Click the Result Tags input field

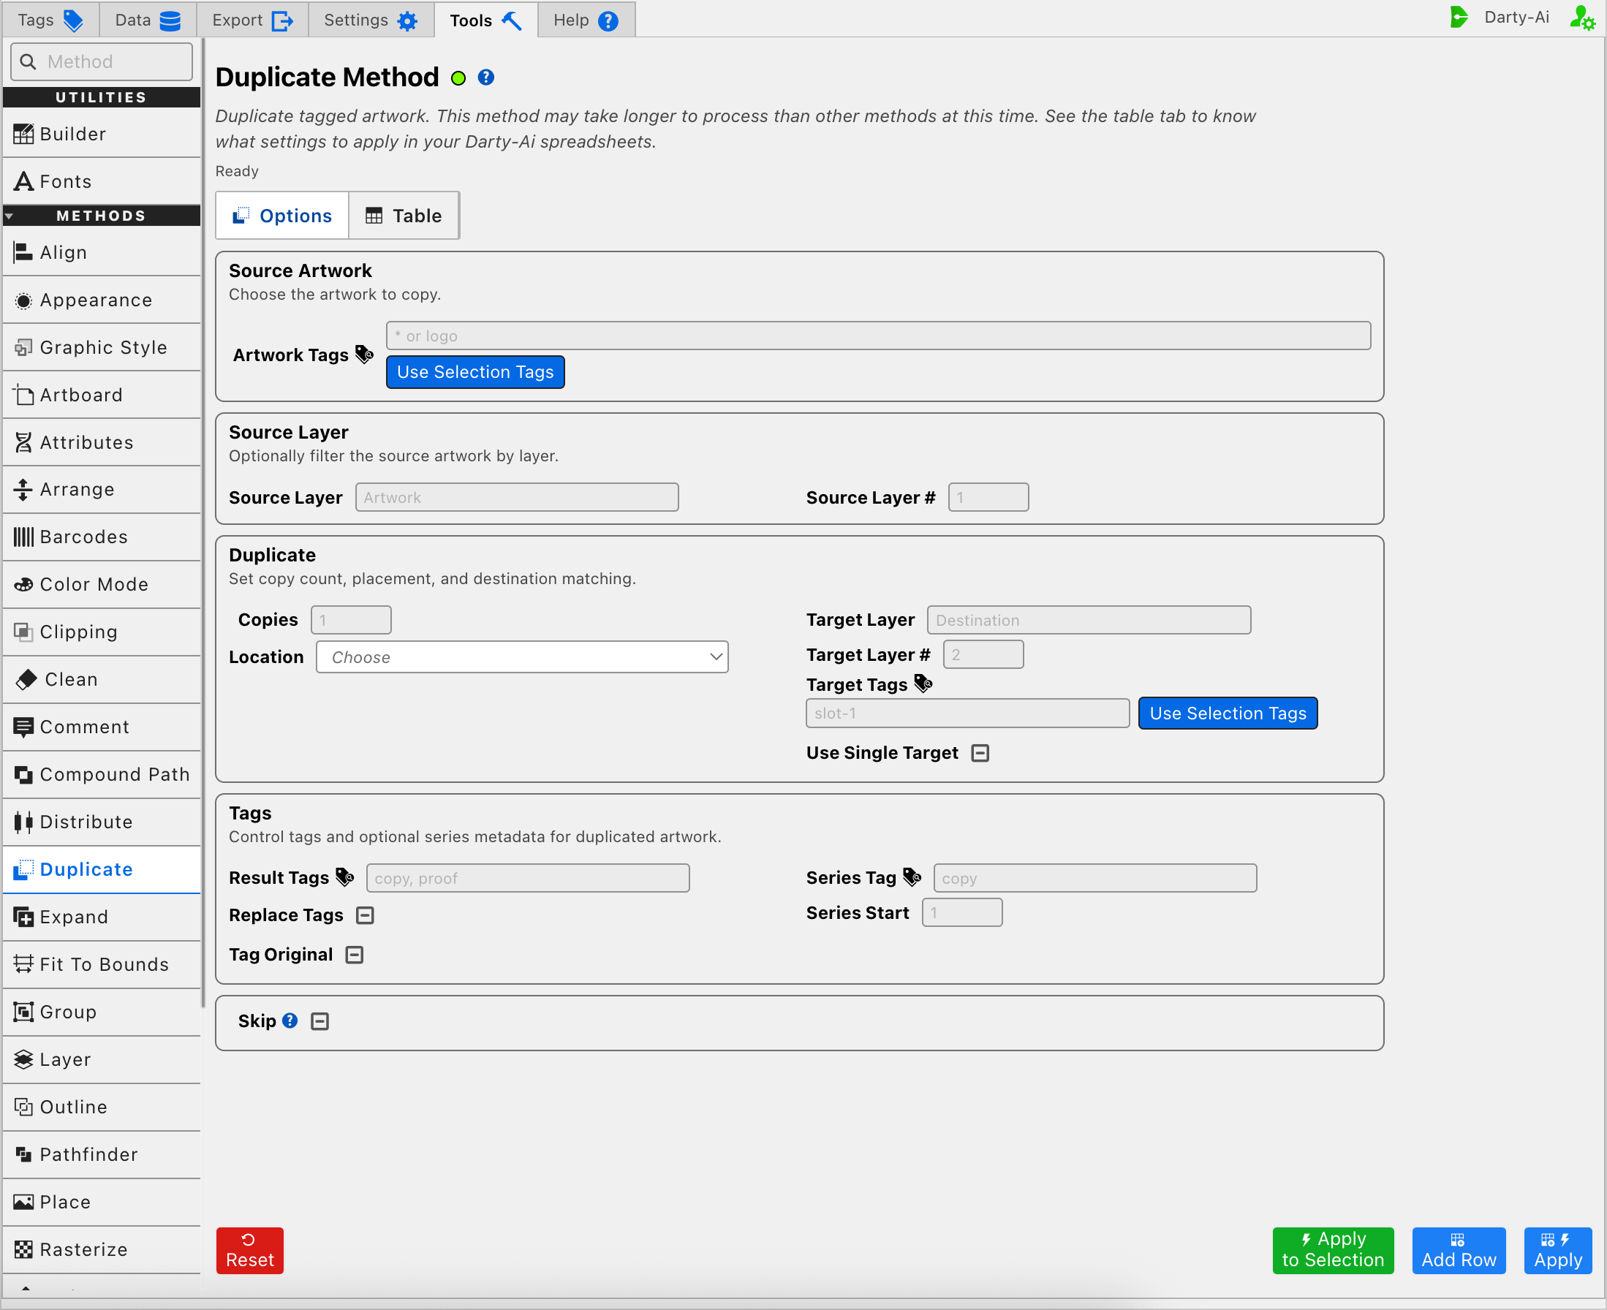pos(528,879)
